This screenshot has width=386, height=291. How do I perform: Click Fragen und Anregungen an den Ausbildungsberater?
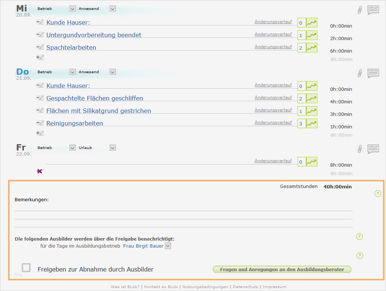282,269
